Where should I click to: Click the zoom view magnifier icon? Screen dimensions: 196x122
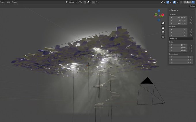163,24
